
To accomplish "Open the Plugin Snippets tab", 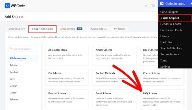I will click(x=98, y=29).
